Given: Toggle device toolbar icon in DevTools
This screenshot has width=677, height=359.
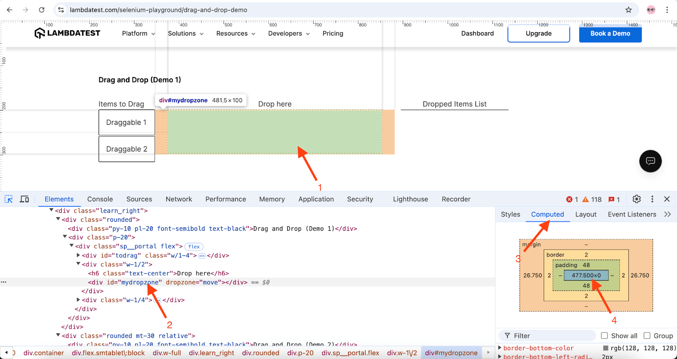Looking at the screenshot, I should (25, 199).
